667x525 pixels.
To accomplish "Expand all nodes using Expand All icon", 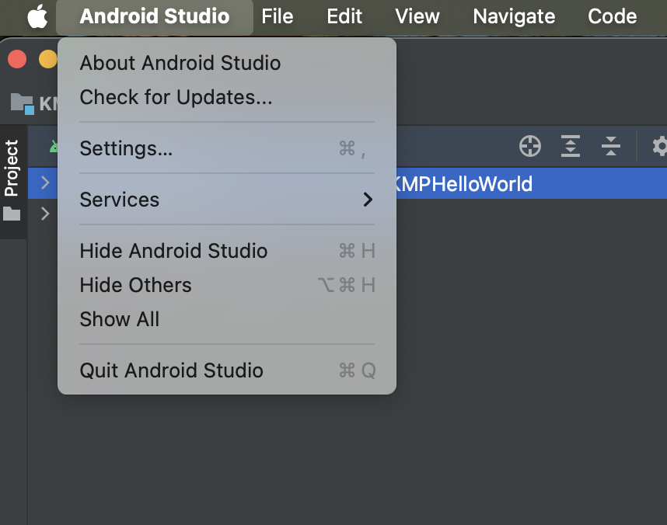I will pos(570,146).
